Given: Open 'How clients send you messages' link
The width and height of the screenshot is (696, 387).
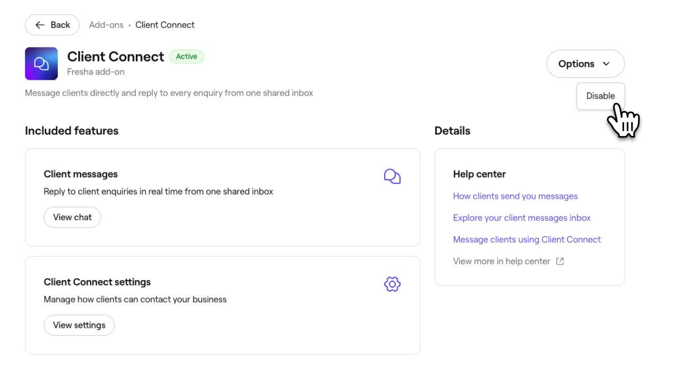Looking at the screenshot, I should pyautogui.click(x=515, y=196).
